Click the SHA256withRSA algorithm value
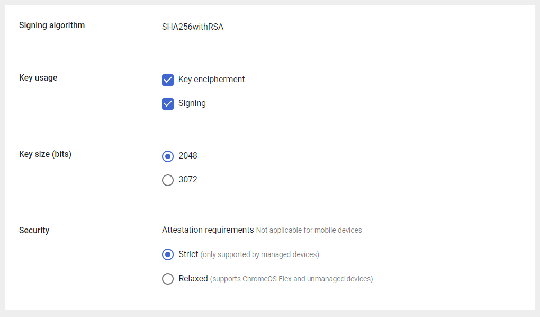This screenshot has width=540, height=317. [193, 27]
